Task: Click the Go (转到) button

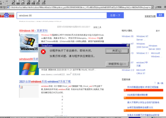Action: click(x=158, y=7)
